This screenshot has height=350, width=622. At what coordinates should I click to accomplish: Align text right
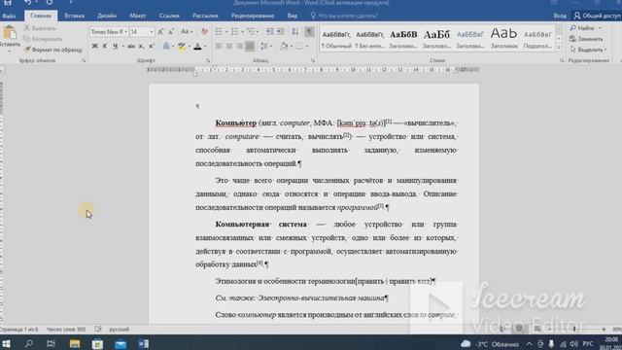click(x=239, y=46)
